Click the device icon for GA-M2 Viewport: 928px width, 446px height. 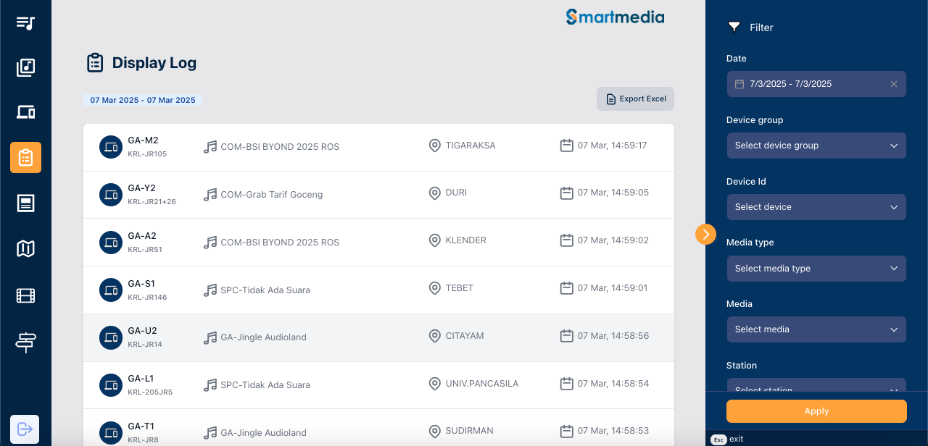click(x=110, y=146)
